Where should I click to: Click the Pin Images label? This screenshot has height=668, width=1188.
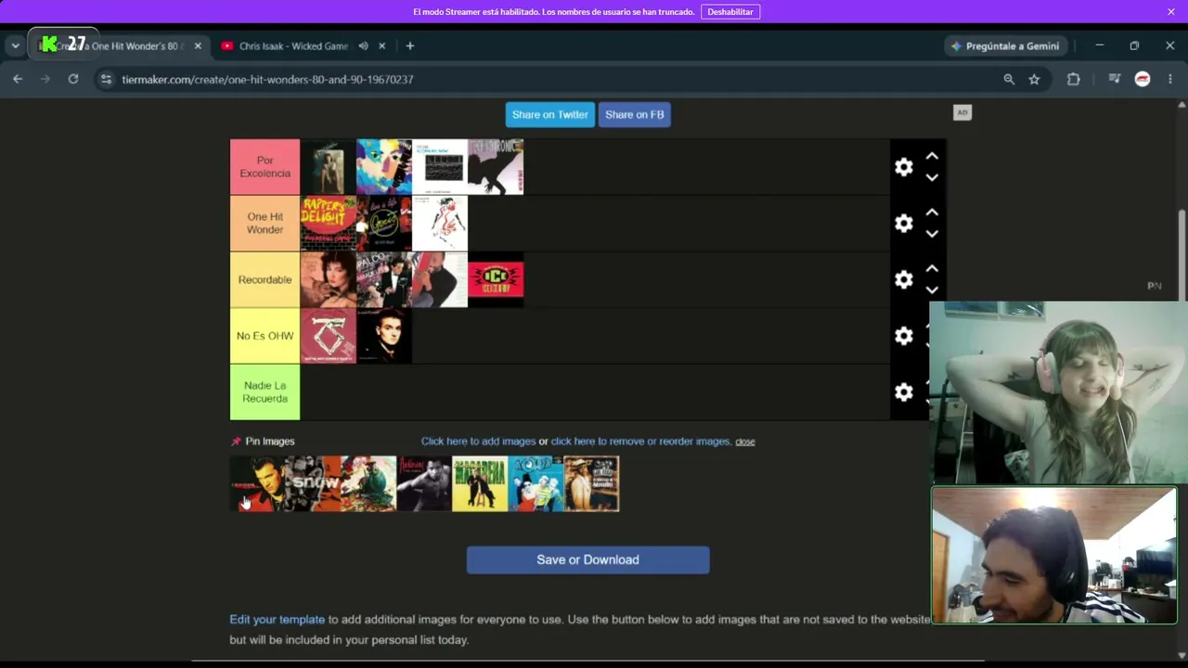point(270,442)
